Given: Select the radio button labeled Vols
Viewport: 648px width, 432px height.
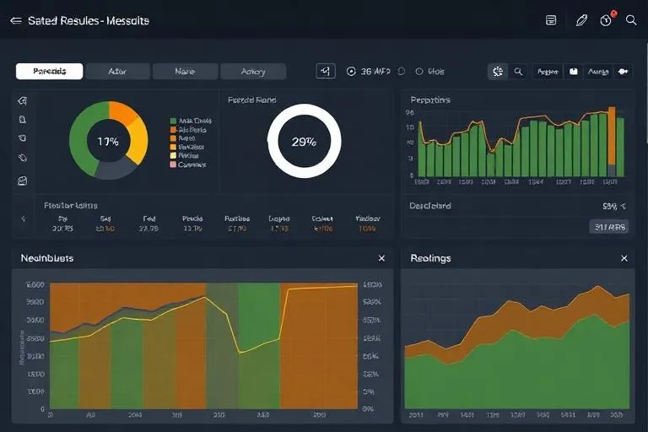Looking at the screenshot, I should (x=419, y=72).
